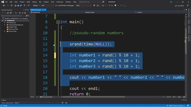Click the Solution Explorer Home icon

8,13
